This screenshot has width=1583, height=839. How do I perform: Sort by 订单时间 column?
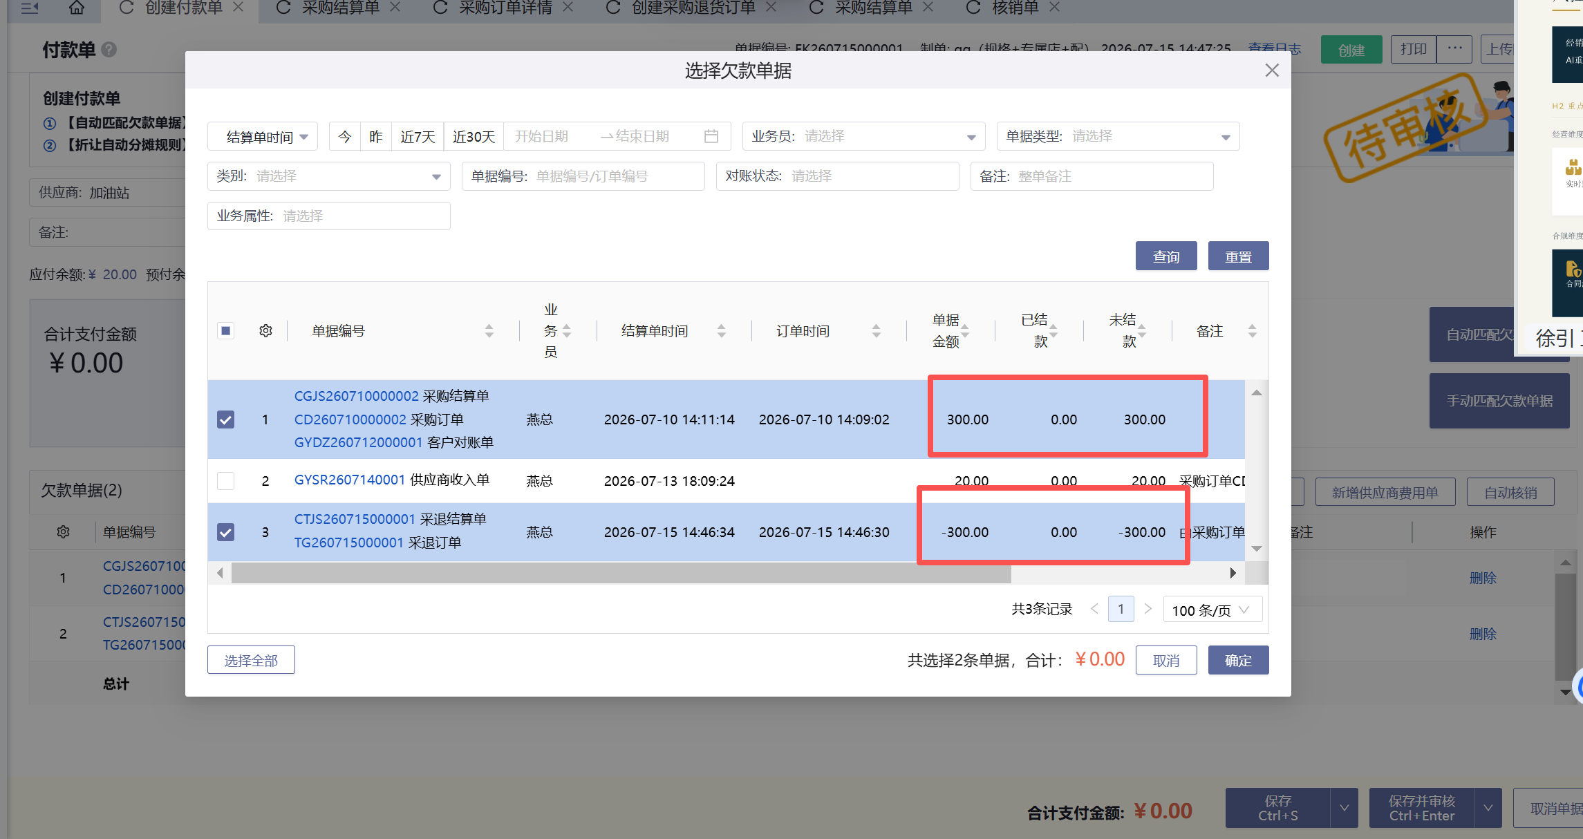pyautogui.click(x=877, y=331)
